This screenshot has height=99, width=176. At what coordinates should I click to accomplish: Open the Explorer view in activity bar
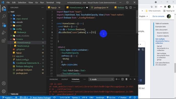click(x=4, y=9)
